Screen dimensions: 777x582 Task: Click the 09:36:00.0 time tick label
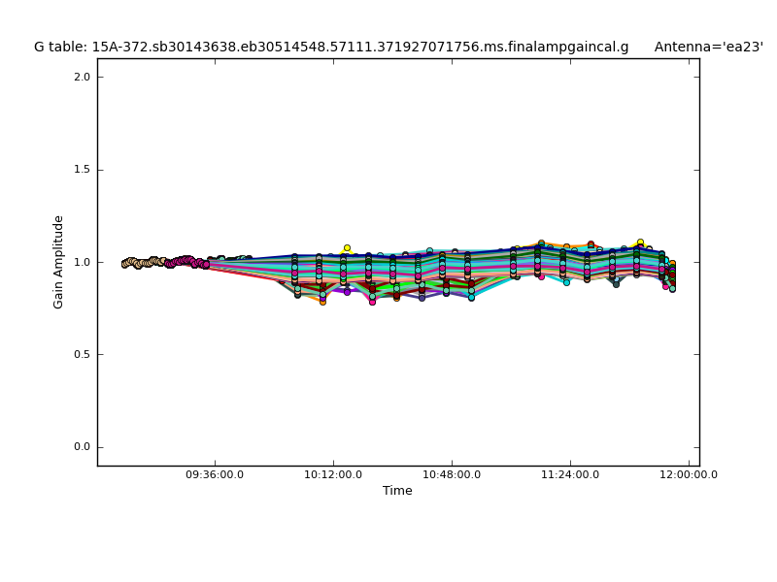point(215,475)
